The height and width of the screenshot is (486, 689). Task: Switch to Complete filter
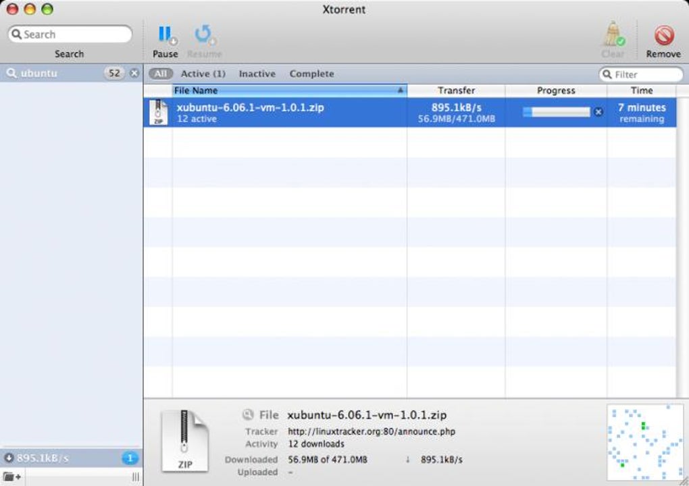click(x=311, y=74)
